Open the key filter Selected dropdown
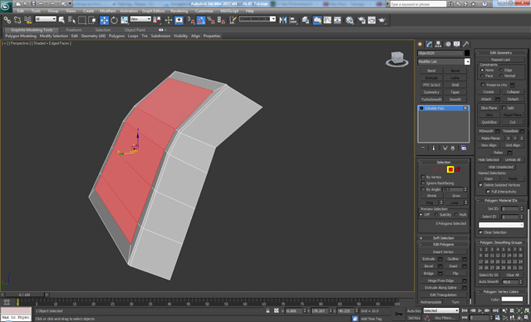 point(441,310)
